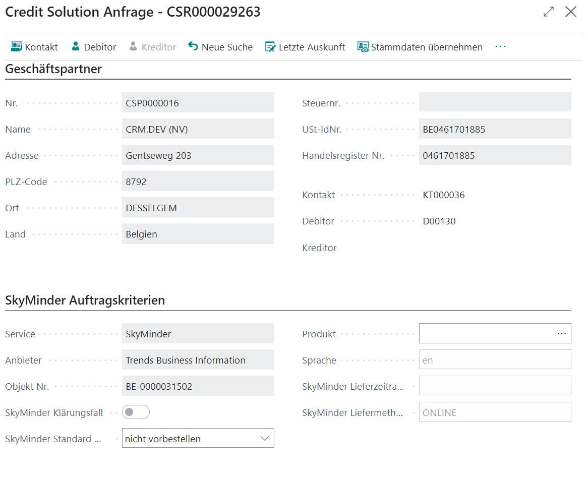Open the Produkt lookup via ellipsis
The image size is (588, 479).
coord(562,333)
